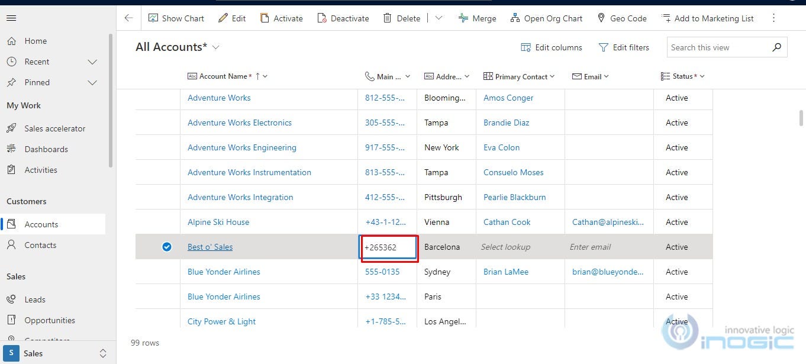Expand the Delete options chevron

point(439,18)
